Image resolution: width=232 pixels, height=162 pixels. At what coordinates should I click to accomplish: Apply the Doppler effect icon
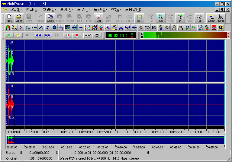point(8,28)
